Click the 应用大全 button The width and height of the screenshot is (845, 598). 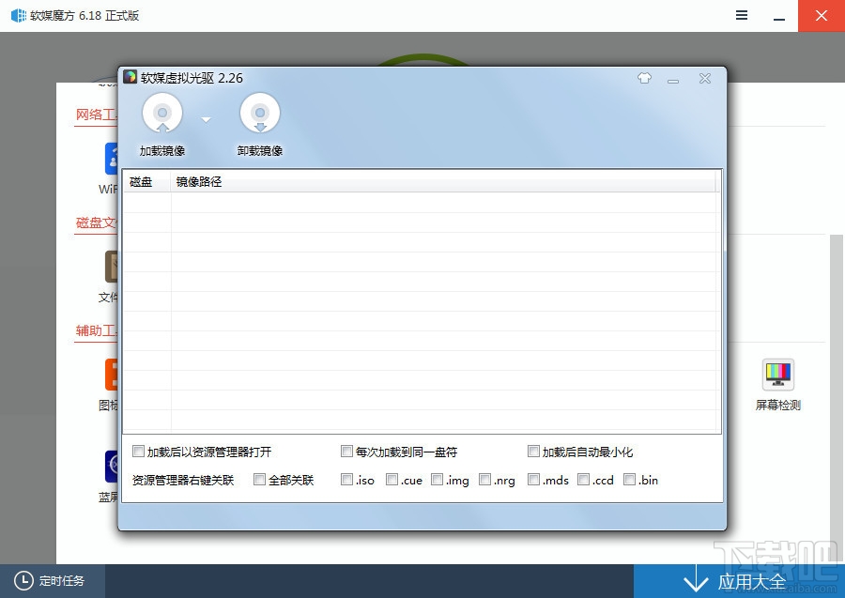pyautogui.click(x=740, y=581)
